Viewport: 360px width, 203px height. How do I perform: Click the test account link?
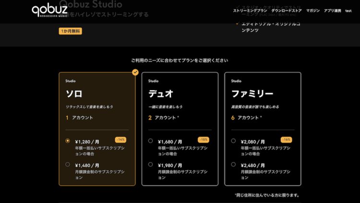click(x=348, y=11)
